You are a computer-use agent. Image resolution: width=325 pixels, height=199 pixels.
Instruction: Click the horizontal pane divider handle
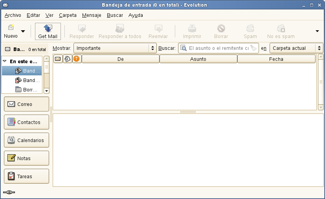tap(188, 112)
